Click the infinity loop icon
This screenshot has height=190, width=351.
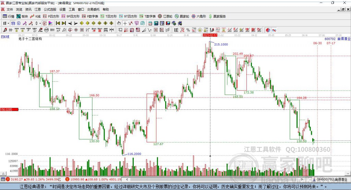(x=274, y=30)
